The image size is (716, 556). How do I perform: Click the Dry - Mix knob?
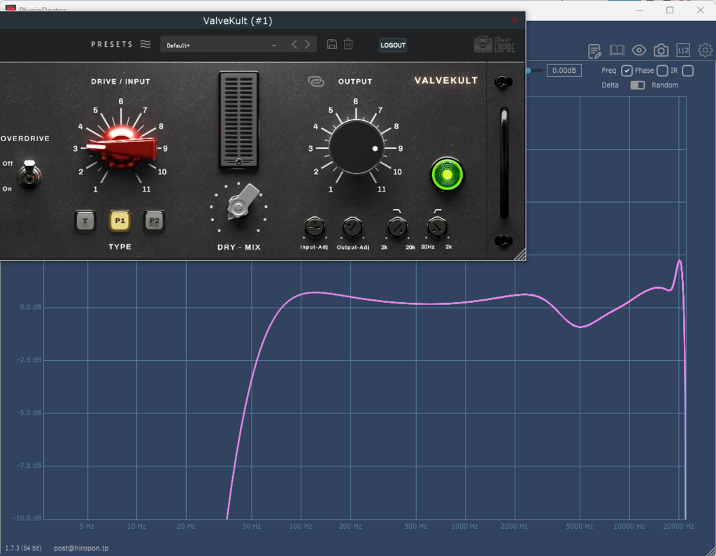239,205
